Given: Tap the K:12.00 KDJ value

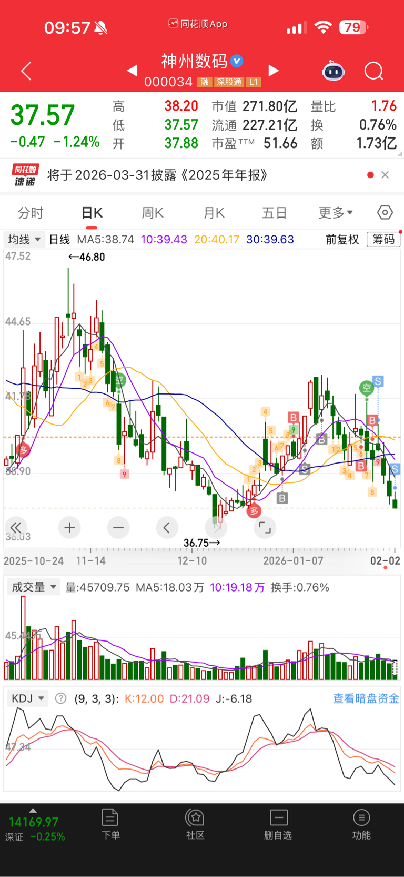Looking at the screenshot, I should point(144,698).
